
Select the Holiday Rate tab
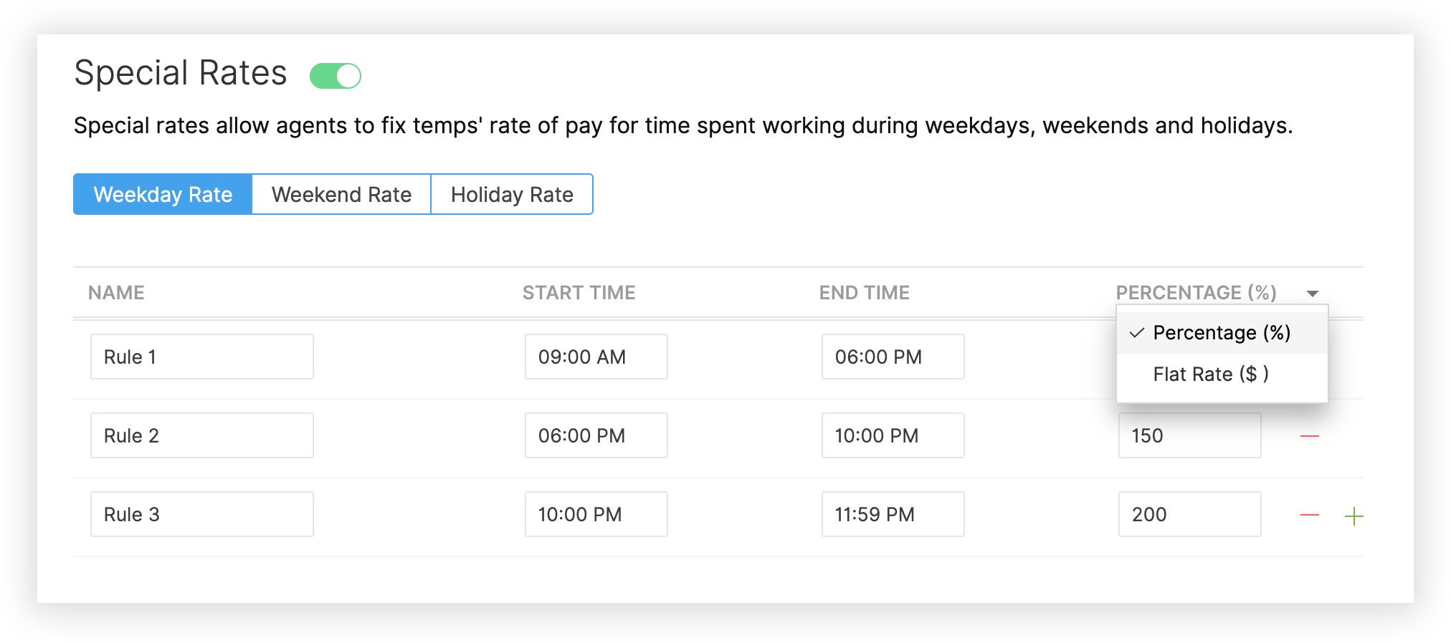coord(512,194)
